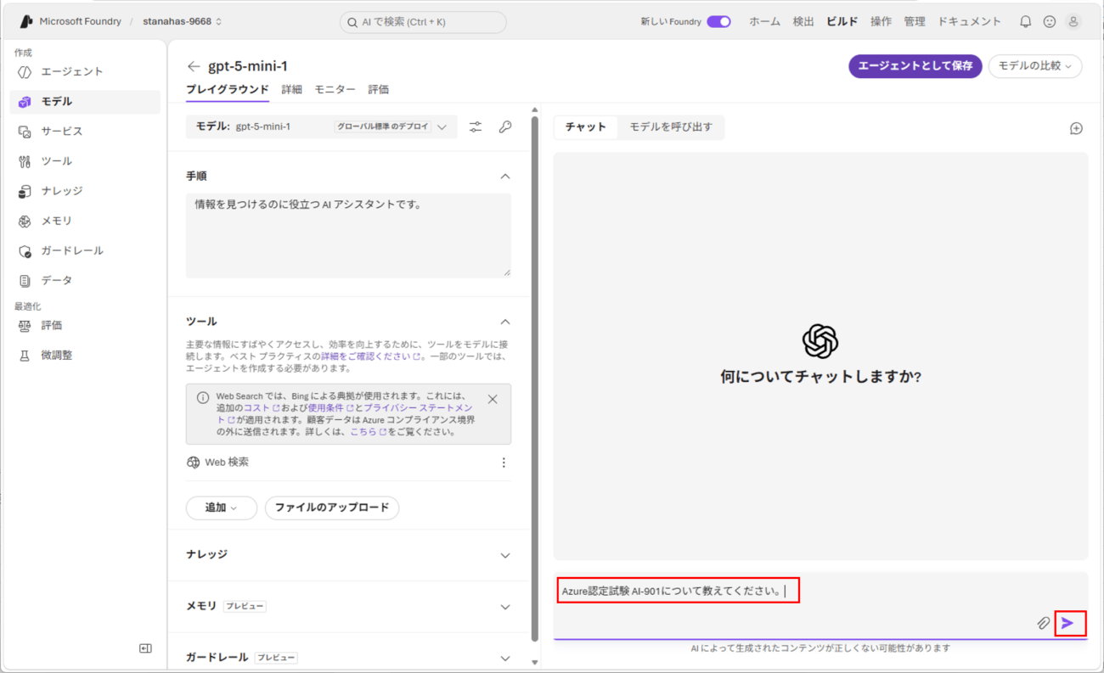The image size is (1104, 673).
Task: Click the paperclip attach file icon
Action: (1044, 623)
